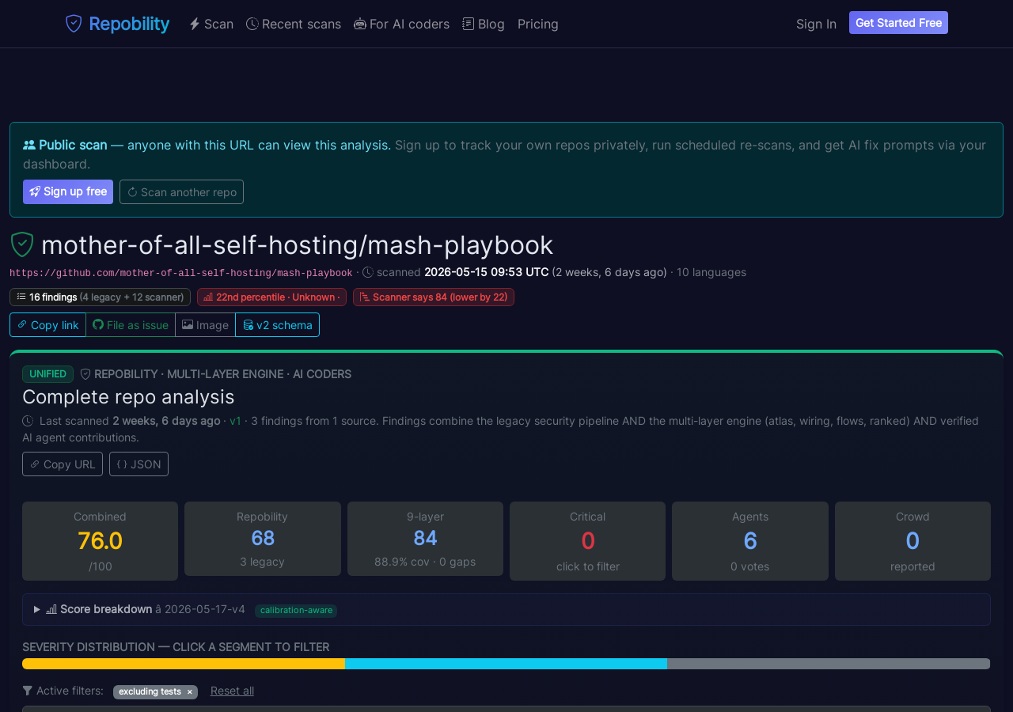Click the UNIFIED badge
The image size is (1013, 712).
point(47,373)
